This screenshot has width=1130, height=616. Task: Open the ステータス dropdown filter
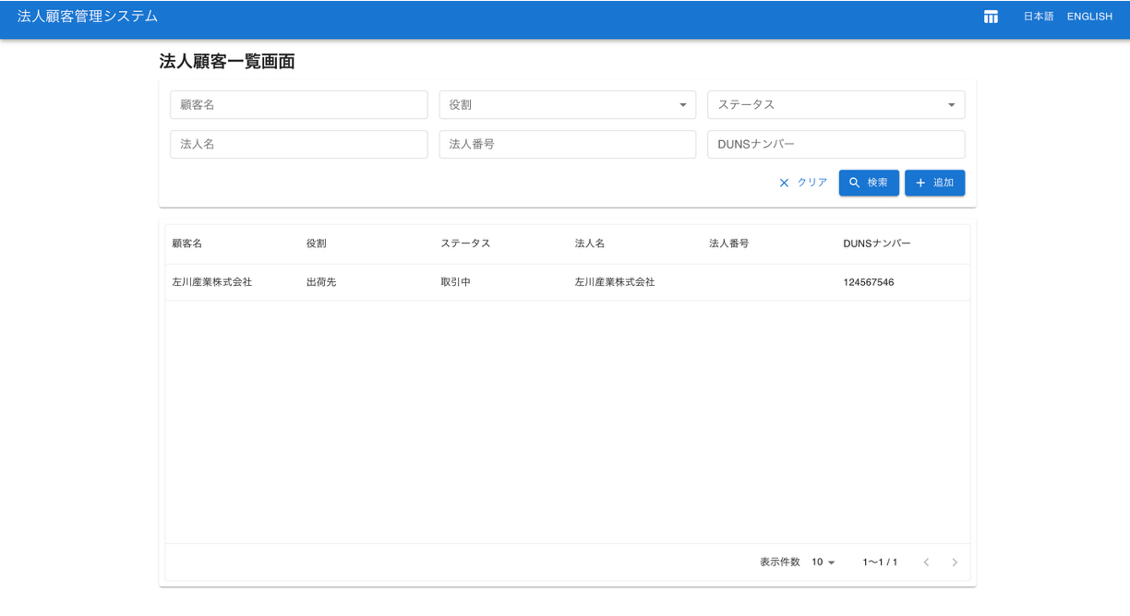coord(836,105)
